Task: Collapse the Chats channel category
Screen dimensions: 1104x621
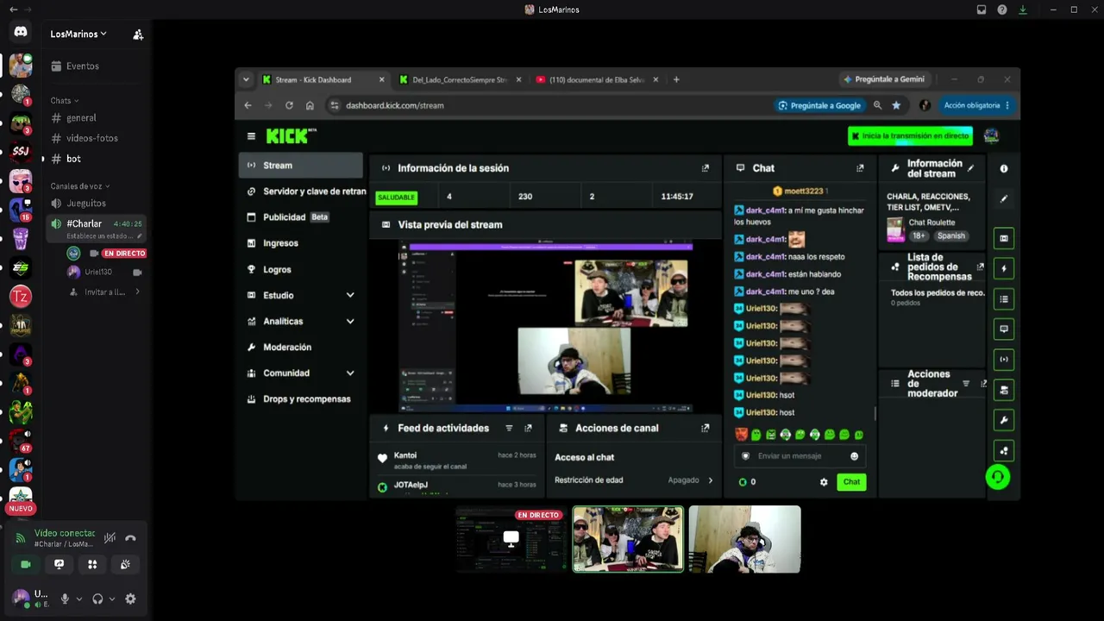Action: click(x=65, y=101)
